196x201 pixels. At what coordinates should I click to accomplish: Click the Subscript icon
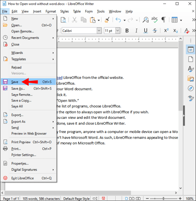[176, 31]
